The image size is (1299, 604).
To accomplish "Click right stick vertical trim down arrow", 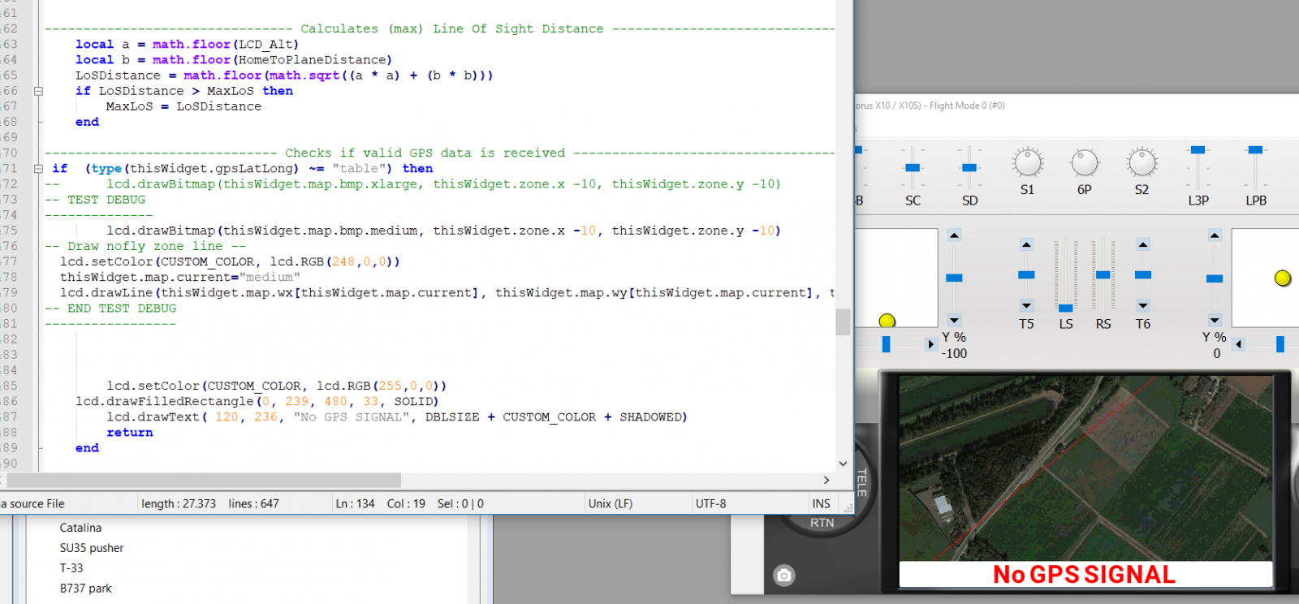I will (1215, 320).
